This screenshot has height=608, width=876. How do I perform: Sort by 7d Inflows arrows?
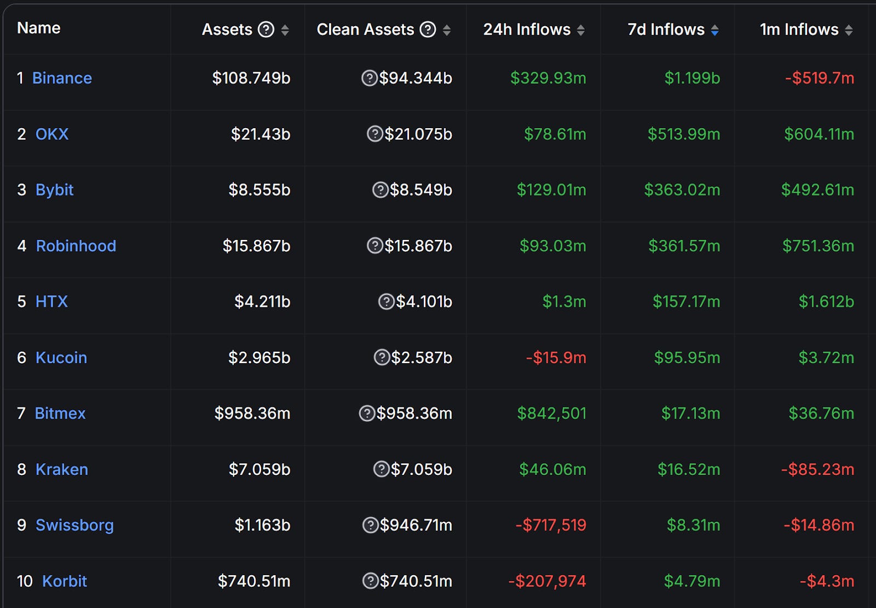click(x=715, y=30)
